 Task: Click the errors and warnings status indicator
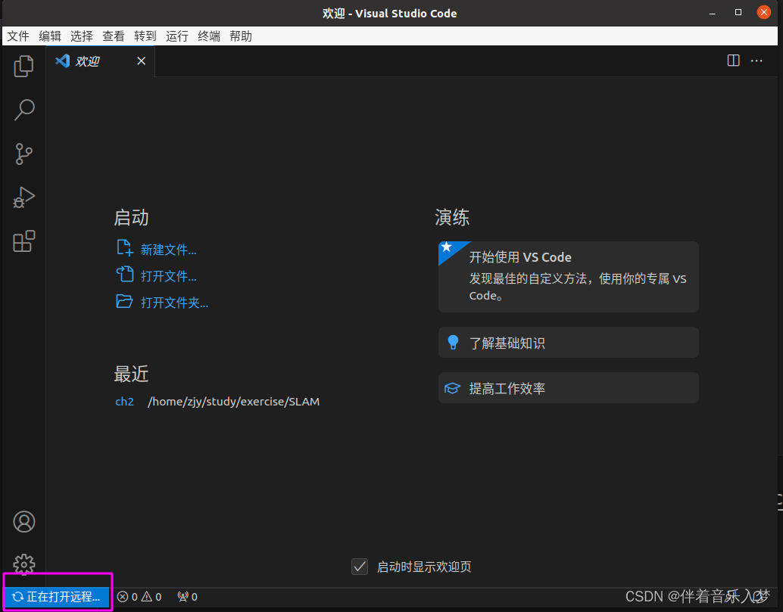pos(139,597)
